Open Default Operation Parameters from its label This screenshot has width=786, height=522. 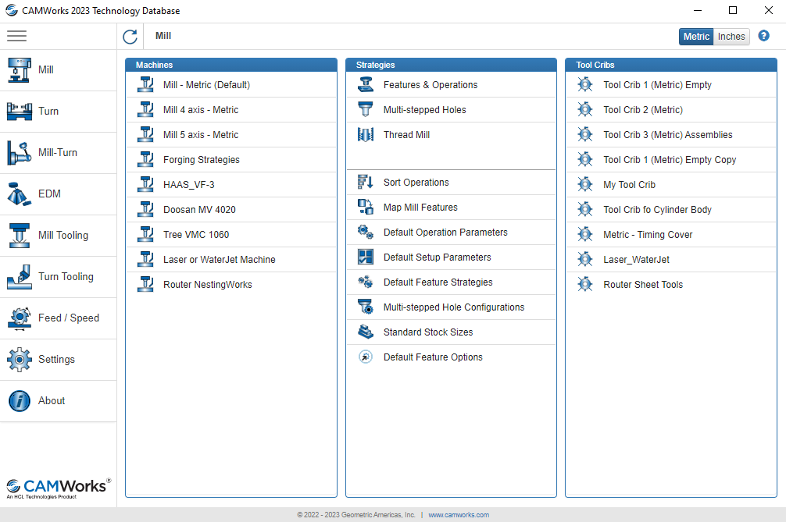pos(445,233)
